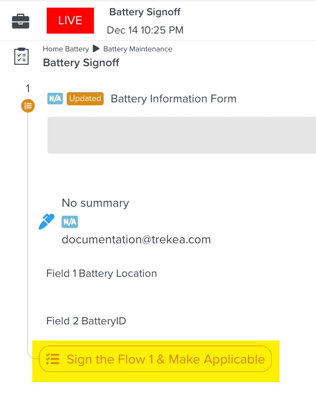Click the red LIVE status badge

70,20
